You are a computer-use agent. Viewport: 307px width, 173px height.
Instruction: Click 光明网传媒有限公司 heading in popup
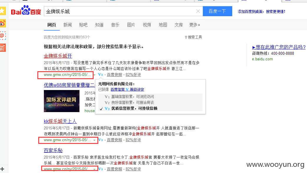117,84
